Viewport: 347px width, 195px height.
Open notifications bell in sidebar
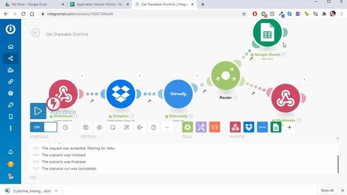(11, 152)
